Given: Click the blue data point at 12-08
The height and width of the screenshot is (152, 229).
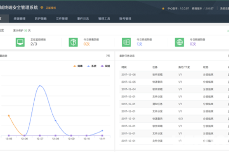Looking at the screenshot, I should 55,120.
